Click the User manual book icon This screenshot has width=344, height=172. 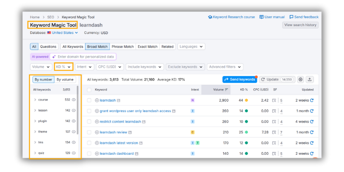[x=261, y=17]
